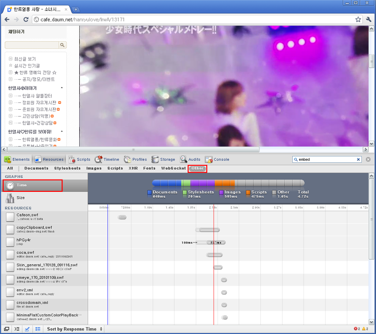Open the 실시간 인기글 sidebar link
Image resolution: width=376 pixels, height=334 pixels.
pyautogui.click(x=27, y=65)
